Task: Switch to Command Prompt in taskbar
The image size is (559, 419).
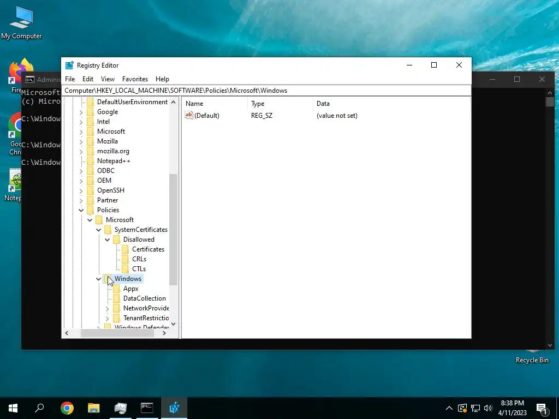Action: click(x=147, y=408)
